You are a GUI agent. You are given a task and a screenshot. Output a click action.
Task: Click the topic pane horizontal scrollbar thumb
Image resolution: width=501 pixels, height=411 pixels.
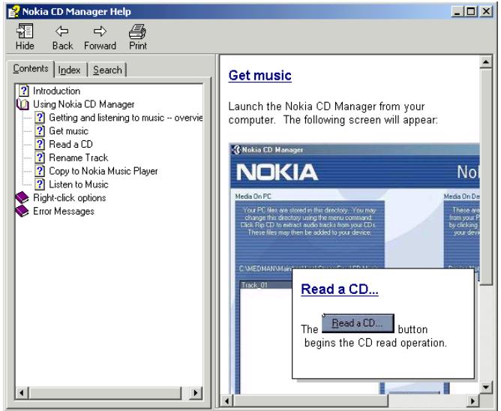pos(310,400)
